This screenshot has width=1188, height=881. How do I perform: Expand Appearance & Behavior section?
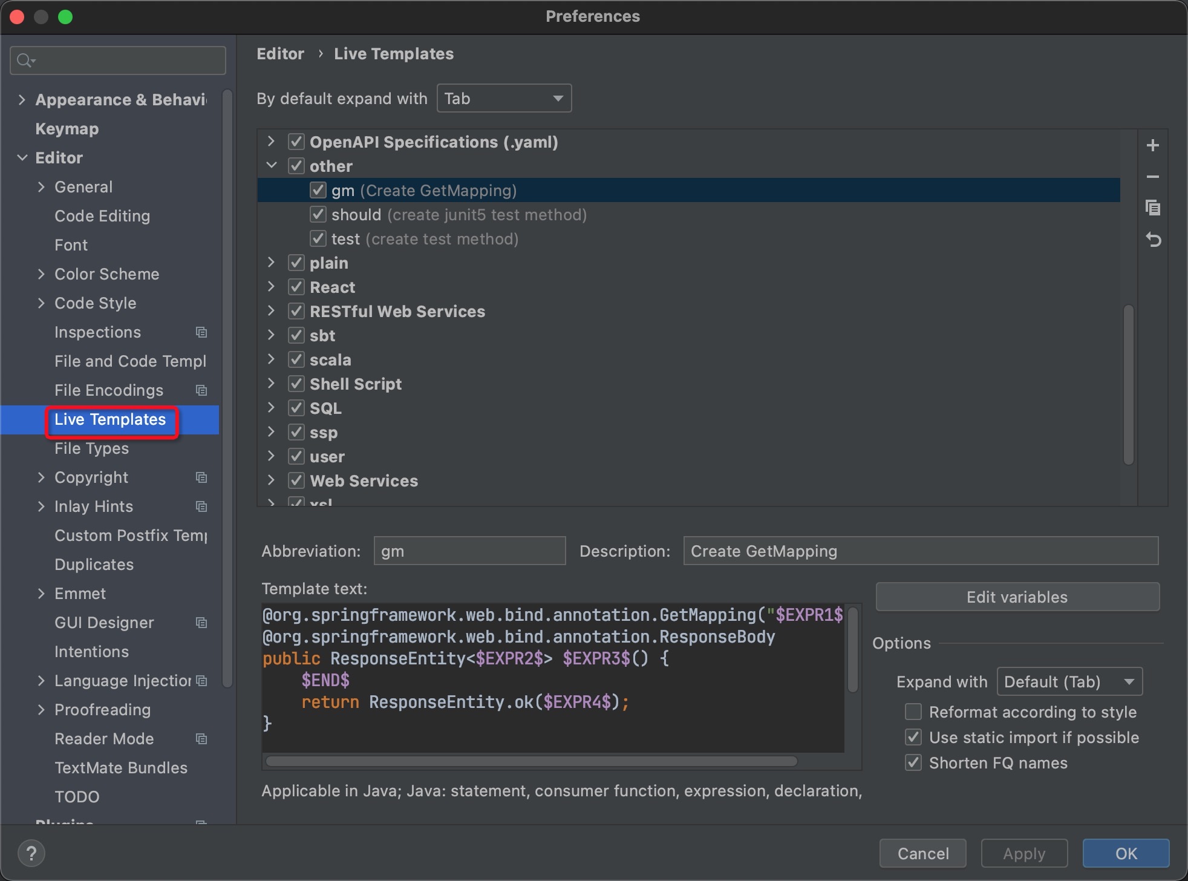pyautogui.click(x=22, y=99)
